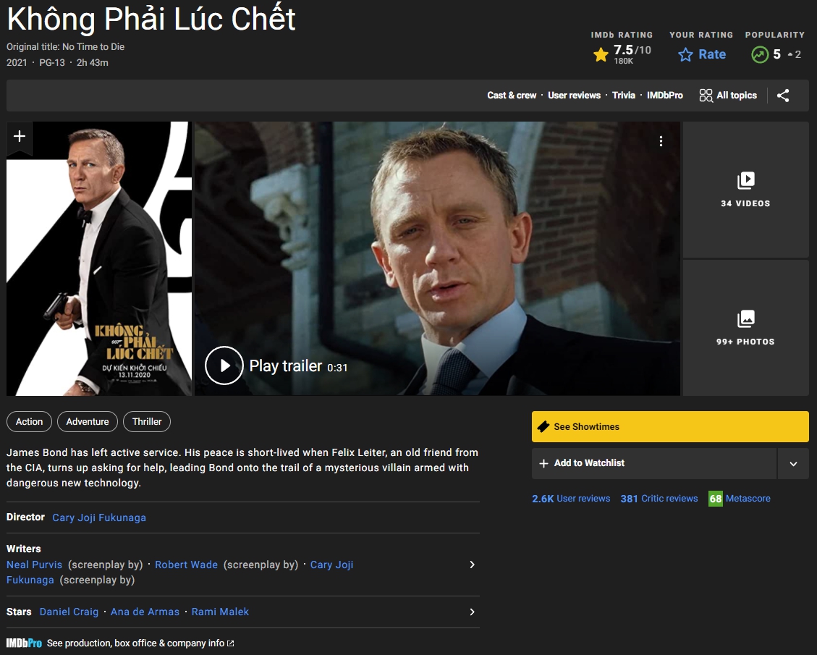This screenshot has width=817, height=655.
Task: Click the share icon in the topic bar
Action: tap(782, 96)
